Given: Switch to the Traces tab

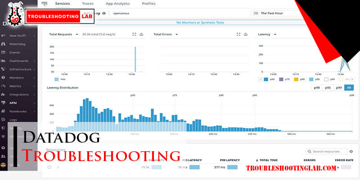Looking at the screenshot, I should [x=88, y=4].
